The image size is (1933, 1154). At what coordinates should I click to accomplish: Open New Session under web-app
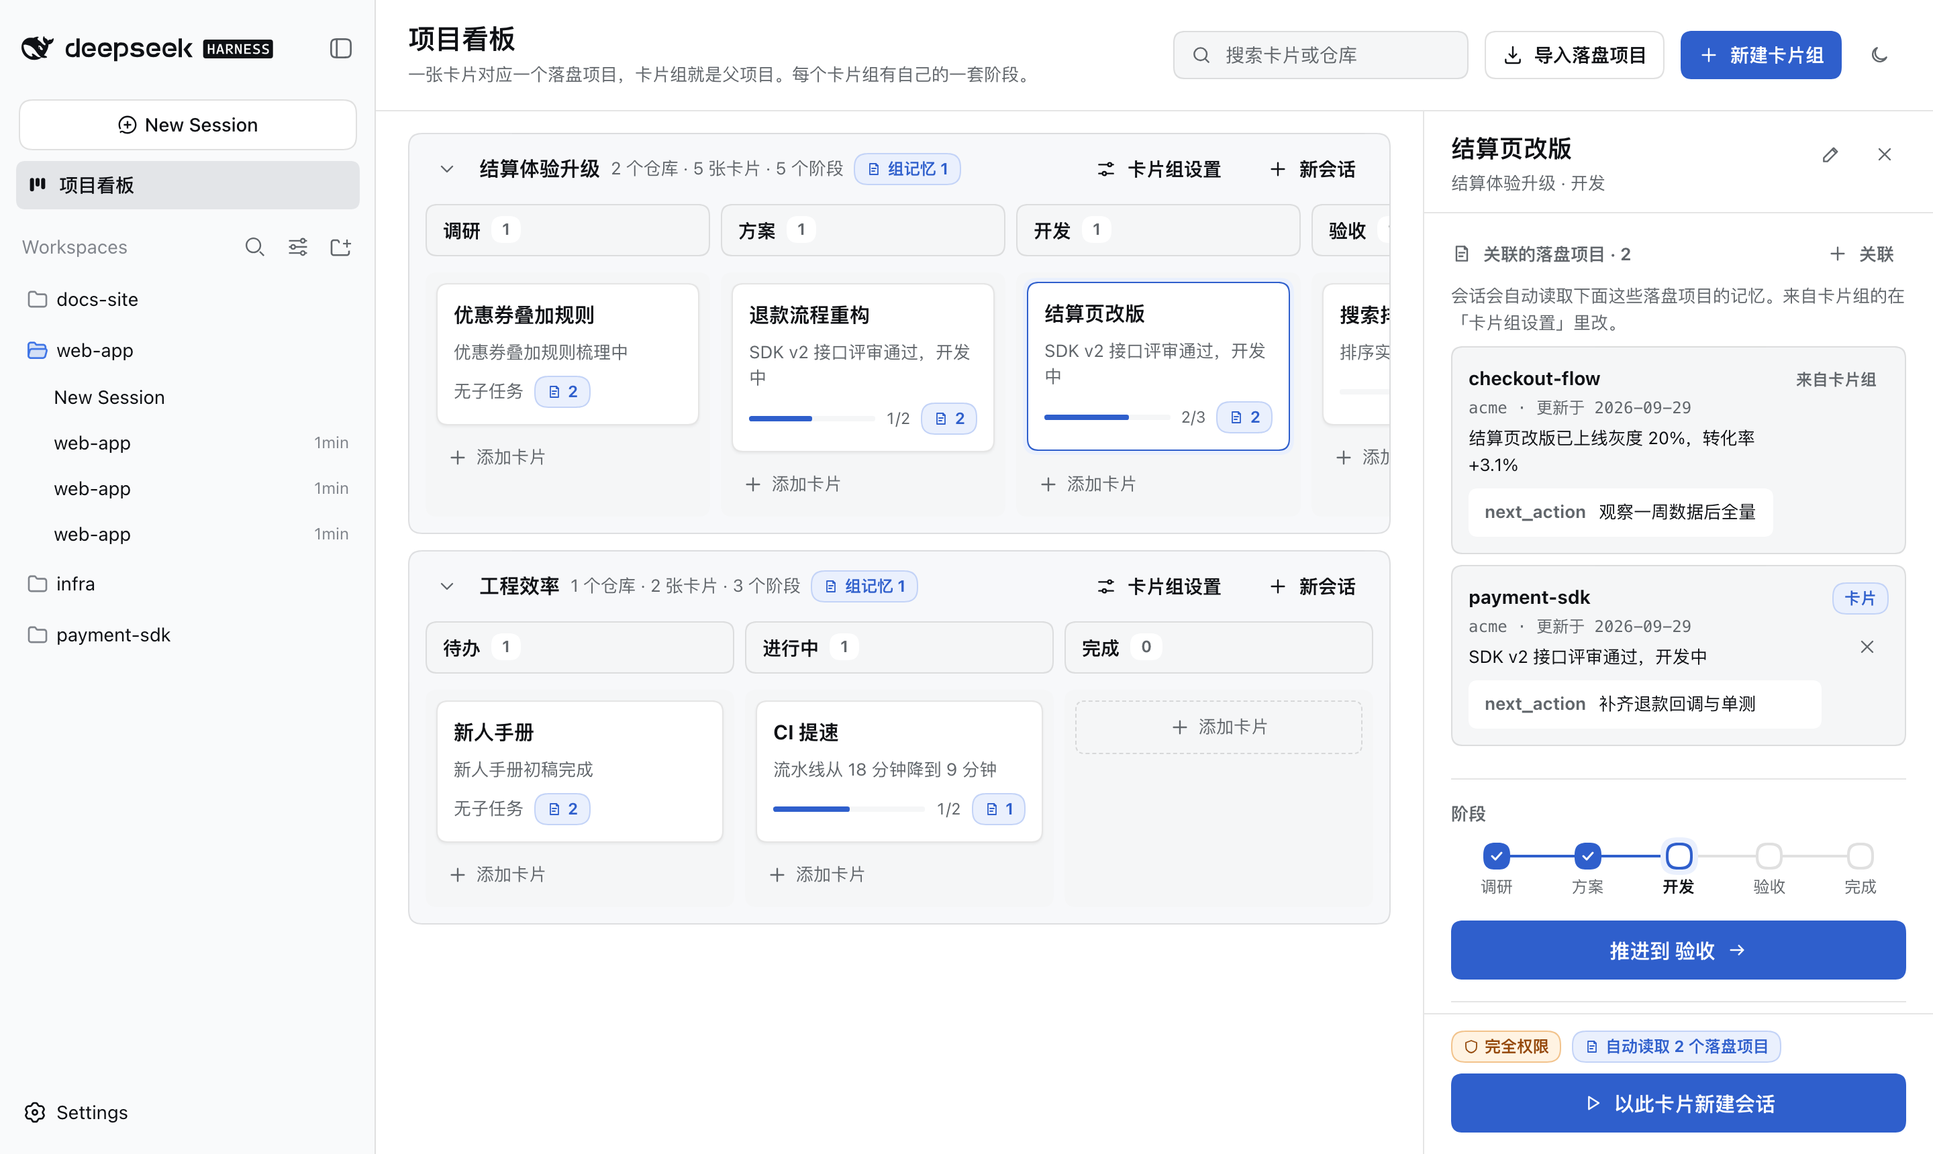point(188,397)
